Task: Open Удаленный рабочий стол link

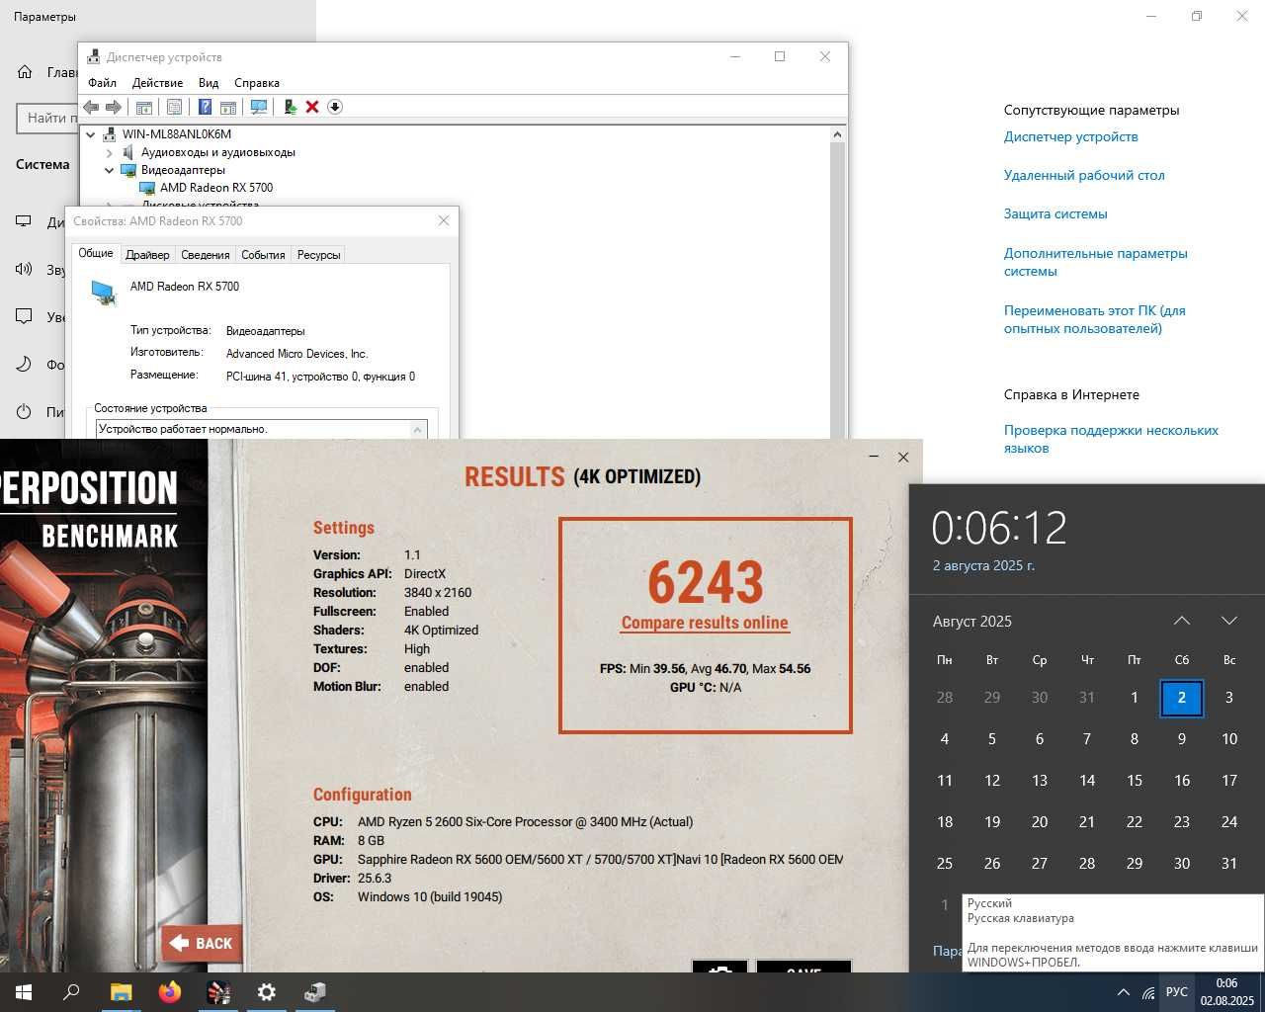Action: pyautogui.click(x=1084, y=175)
